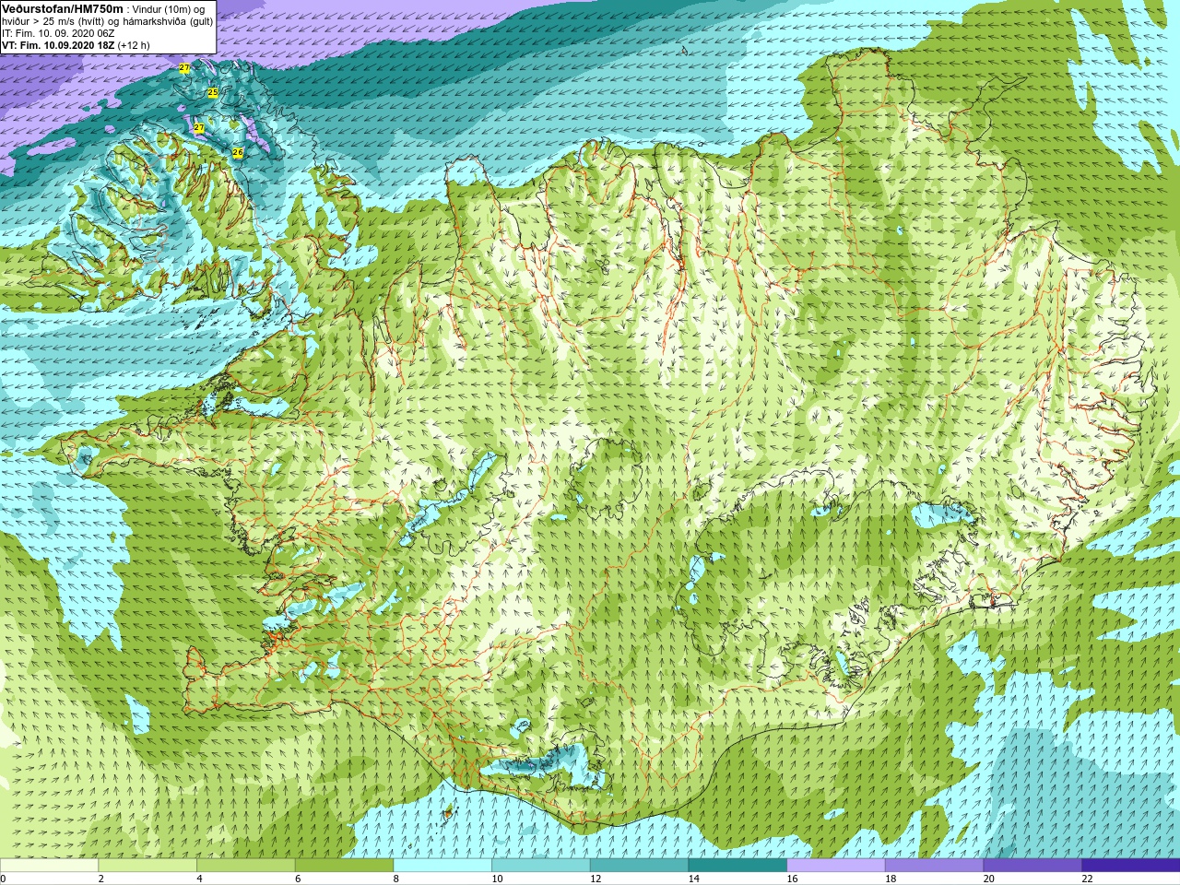1180x885 pixels.
Task: Click the 2–4 m/s light green legend swatch
Action: click(147, 866)
